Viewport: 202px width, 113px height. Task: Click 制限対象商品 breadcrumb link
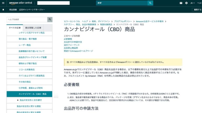pyautogui.click(x=106, y=24)
